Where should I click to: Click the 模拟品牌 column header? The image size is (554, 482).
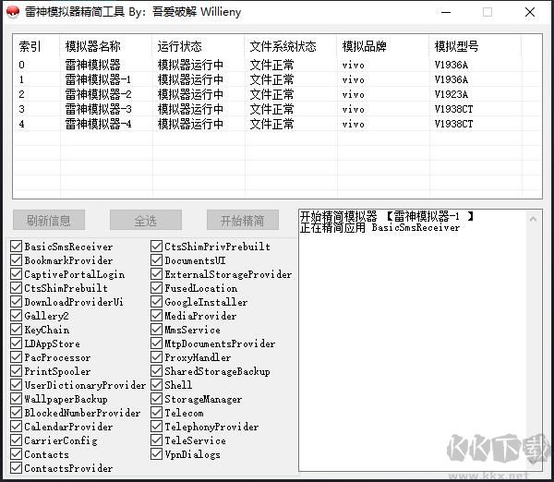click(383, 46)
